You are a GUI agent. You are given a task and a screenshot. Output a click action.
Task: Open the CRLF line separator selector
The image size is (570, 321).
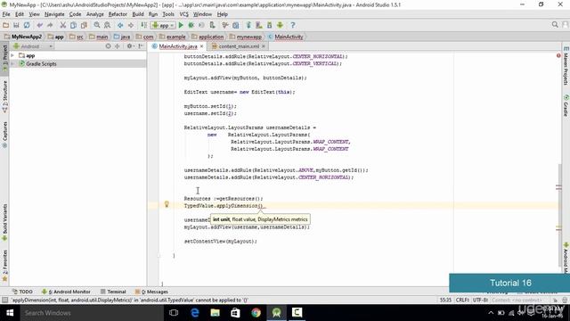click(462, 300)
